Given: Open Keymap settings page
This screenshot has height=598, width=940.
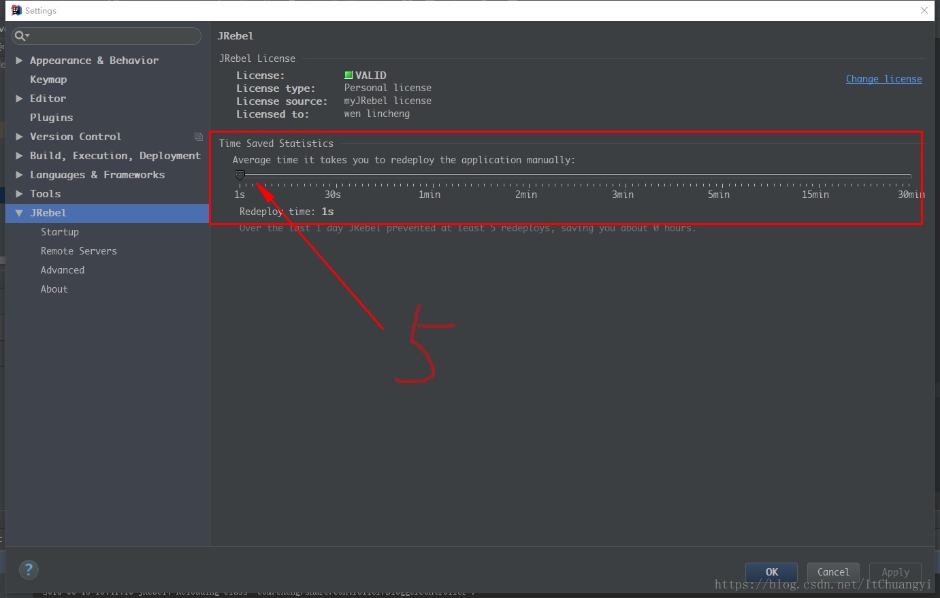Looking at the screenshot, I should [x=48, y=80].
